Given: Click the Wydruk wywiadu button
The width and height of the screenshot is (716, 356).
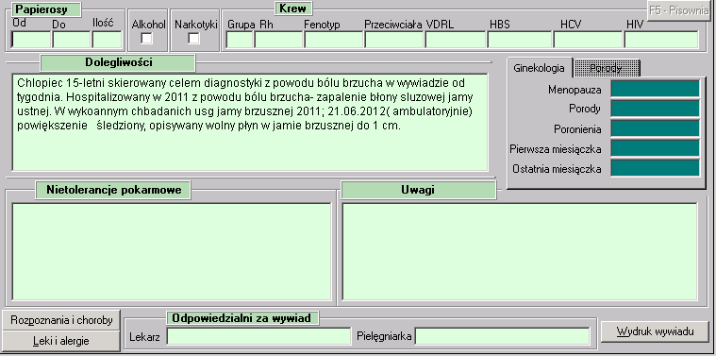Looking at the screenshot, I should (655, 331).
